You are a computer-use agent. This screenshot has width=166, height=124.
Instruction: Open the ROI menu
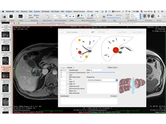coord(62,12)
